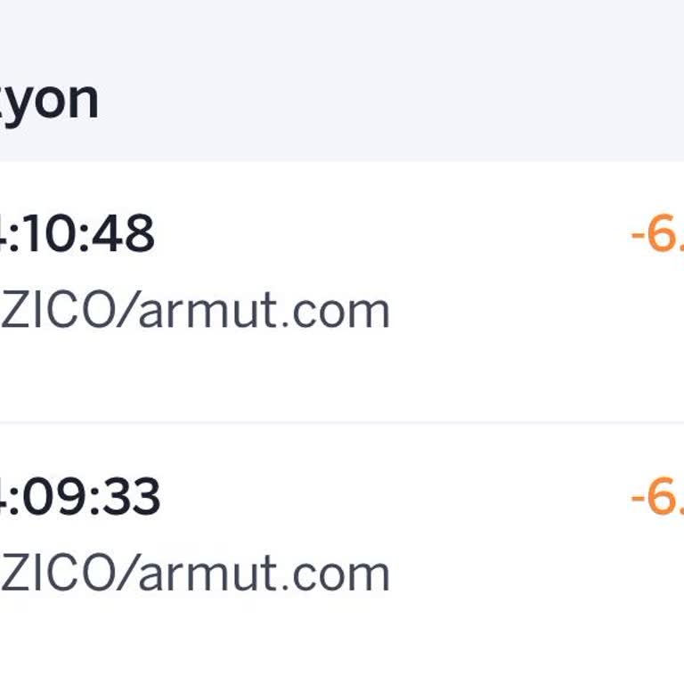
Task: Click the divider line between the two transactions
Action: point(342,423)
